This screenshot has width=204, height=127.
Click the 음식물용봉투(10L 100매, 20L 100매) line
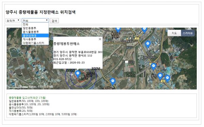pyautogui.click(x=29, y=104)
